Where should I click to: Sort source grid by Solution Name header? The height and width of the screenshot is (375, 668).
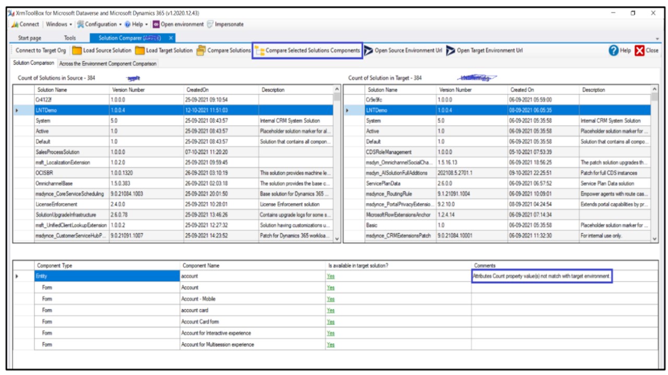[72, 90]
